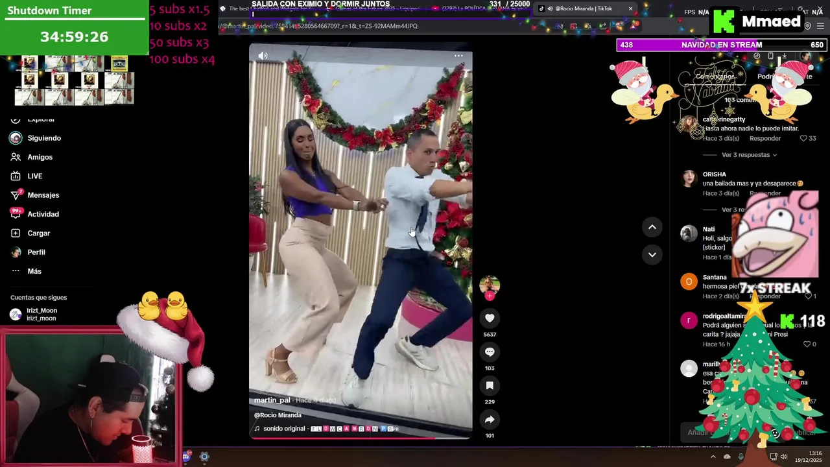Expand Ver 3 respuestas under catherinegatty
Screen dimensions: 830x467
coord(749,155)
